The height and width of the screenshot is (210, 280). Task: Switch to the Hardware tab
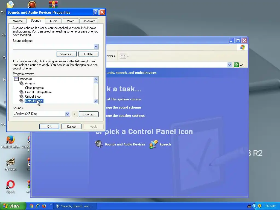(89, 21)
